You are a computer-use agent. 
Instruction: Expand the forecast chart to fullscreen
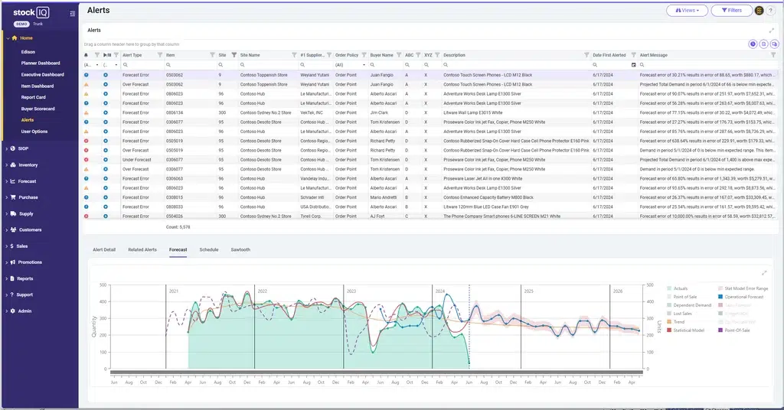[x=764, y=272]
